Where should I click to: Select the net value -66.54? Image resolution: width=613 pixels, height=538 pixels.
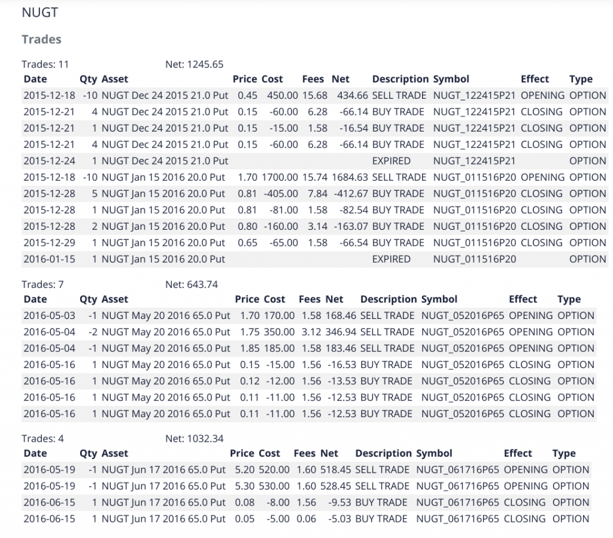point(354,243)
